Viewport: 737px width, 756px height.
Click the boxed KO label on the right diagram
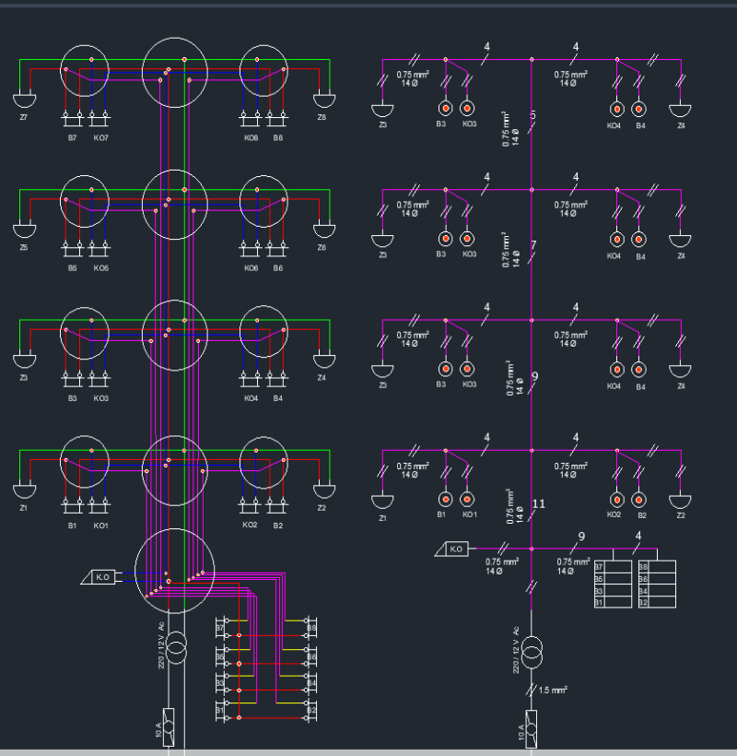pos(455,550)
